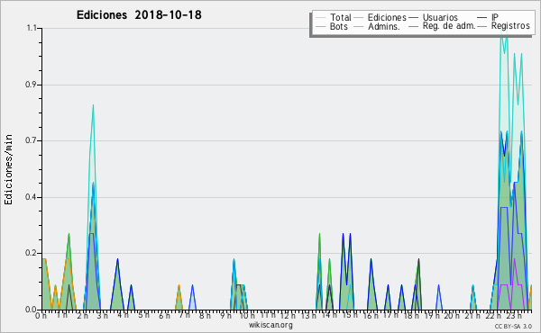Screen dimensions: 541x333
Task: Click the 0.9 y-axis label
Action: 31,85
